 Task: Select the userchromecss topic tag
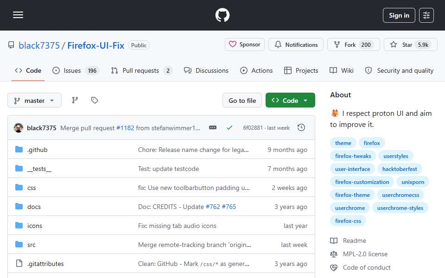pos(400,195)
